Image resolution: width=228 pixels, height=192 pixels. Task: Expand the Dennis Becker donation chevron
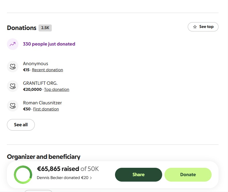91,178
